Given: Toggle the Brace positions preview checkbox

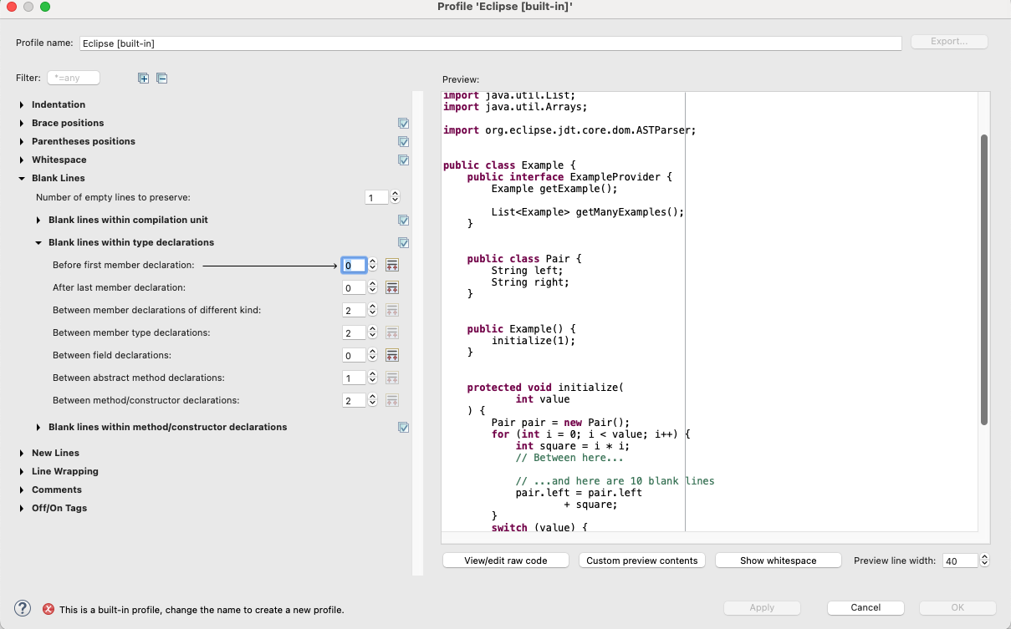Looking at the screenshot, I should 404,124.
